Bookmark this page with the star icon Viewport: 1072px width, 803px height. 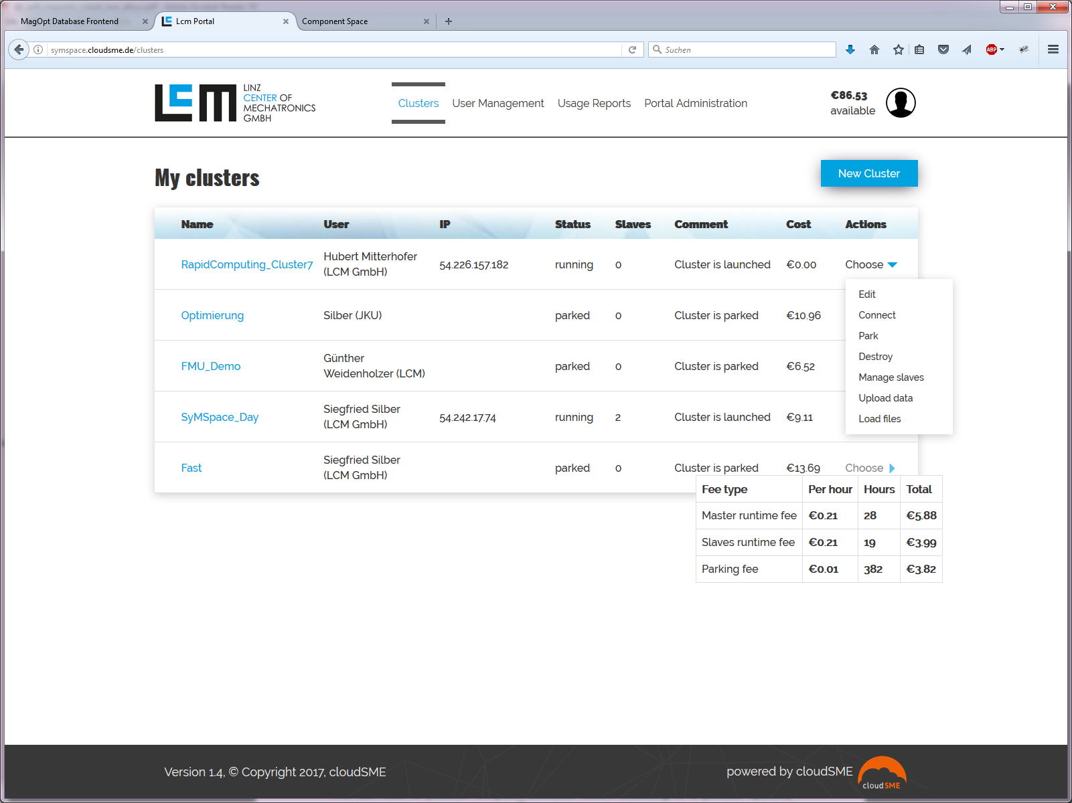(x=899, y=50)
